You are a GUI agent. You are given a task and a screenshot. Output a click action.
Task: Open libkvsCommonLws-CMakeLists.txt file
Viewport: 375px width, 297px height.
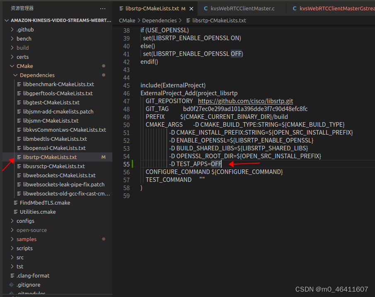coord(65,130)
